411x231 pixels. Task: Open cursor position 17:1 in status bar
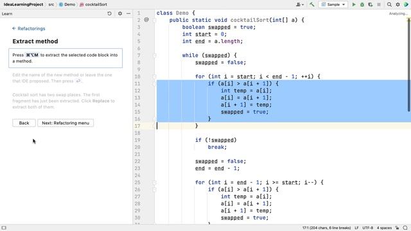pos(326,228)
